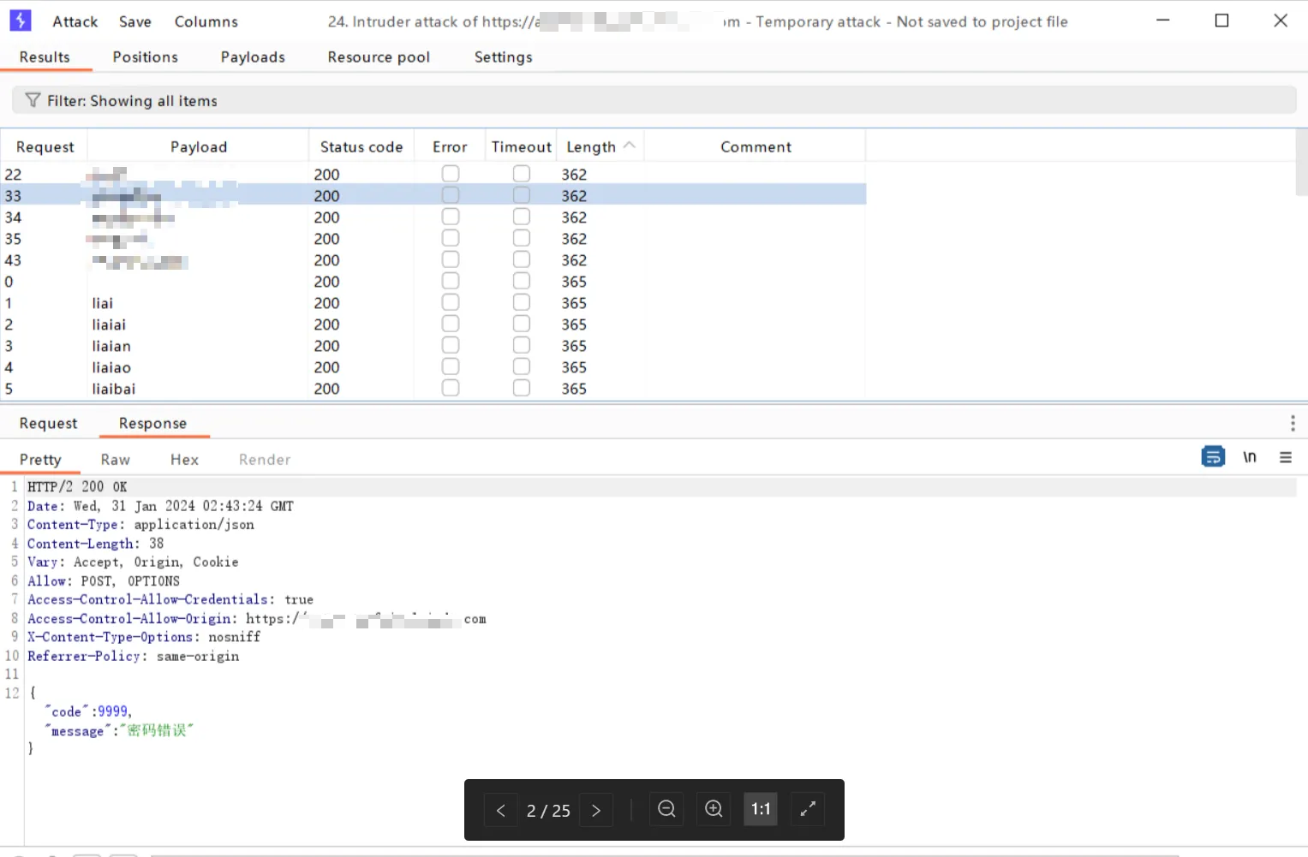Screen dimensions: 1308x857
Task: Switch to the Payloads tab
Action: point(253,57)
